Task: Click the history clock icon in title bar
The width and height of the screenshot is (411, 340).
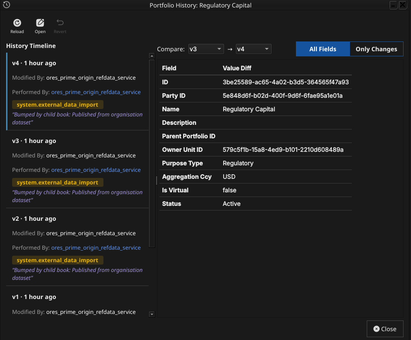Action: click(x=7, y=5)
